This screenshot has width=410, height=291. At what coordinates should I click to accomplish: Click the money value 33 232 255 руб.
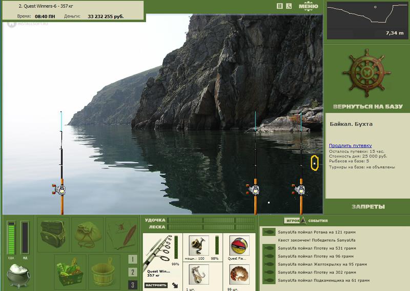pyautogui.click(x=106, y=16)
